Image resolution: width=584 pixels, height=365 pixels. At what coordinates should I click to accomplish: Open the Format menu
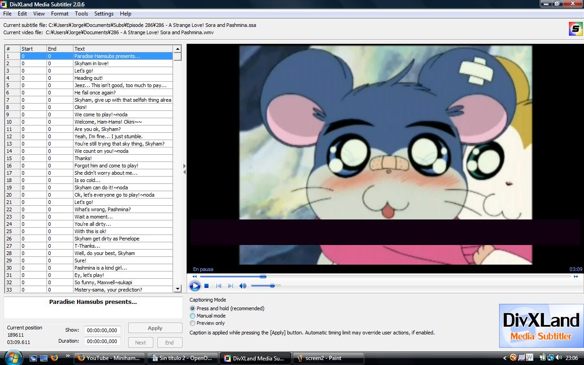coord(60,14)
